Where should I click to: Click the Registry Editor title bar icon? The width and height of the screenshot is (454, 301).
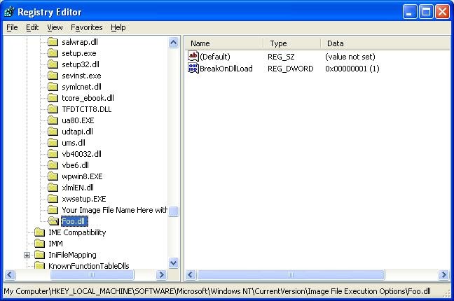[x=10, y=12]
